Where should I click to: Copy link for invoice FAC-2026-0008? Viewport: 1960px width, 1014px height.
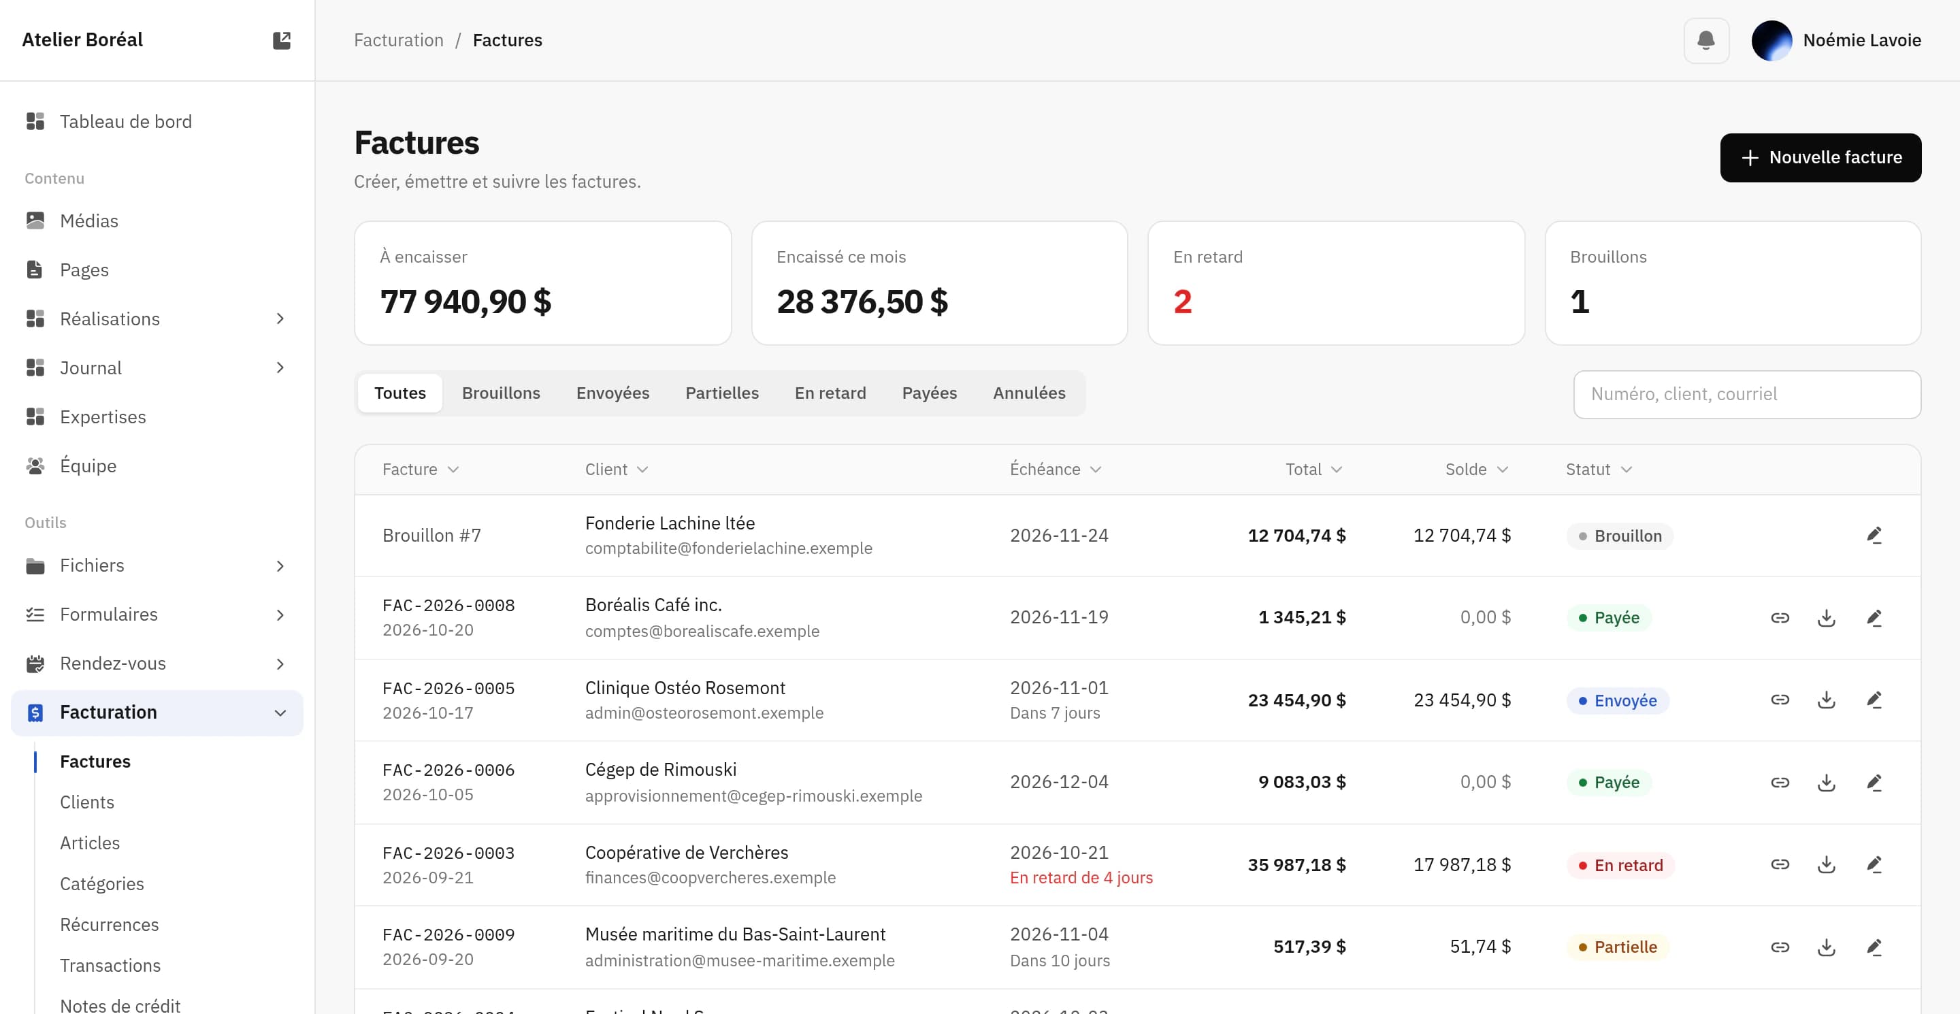click(x=1780, y=618)
